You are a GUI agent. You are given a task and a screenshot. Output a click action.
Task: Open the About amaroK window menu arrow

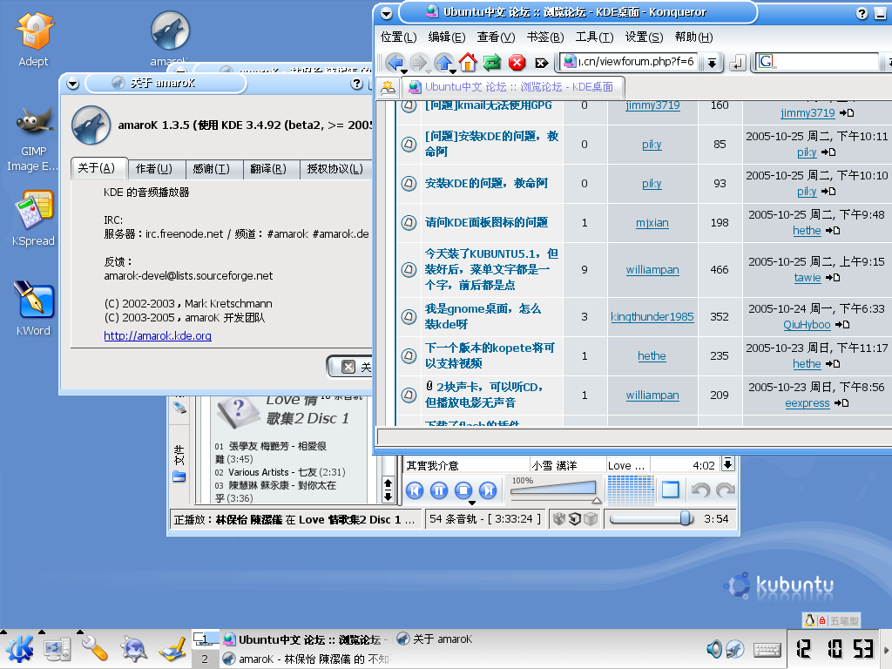(x=72, y=84)
